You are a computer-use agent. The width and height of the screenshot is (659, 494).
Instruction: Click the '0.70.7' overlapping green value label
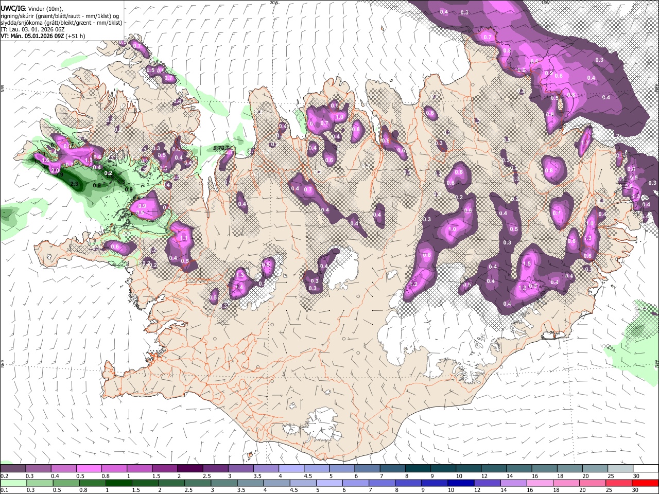click(221, 148)
